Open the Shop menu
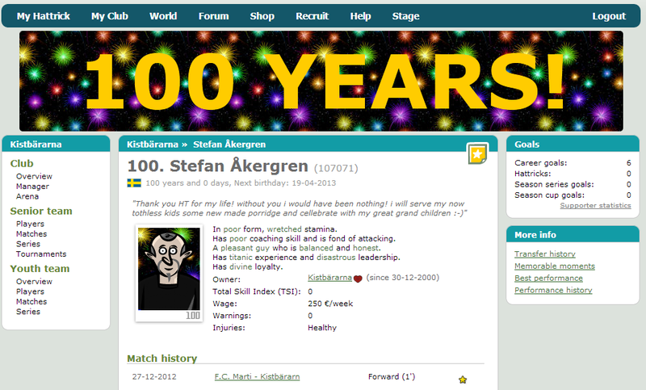This screenshot has width=646, height=390. 262,16
